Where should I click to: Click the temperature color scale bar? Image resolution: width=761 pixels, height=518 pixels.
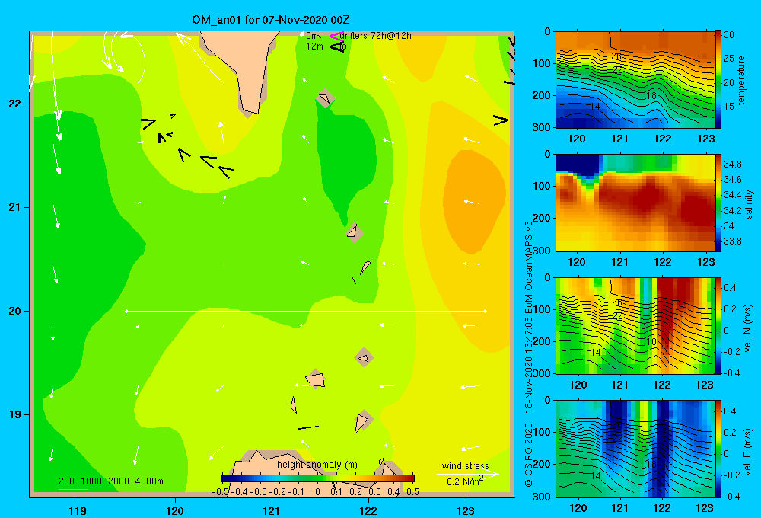[718, 80]
